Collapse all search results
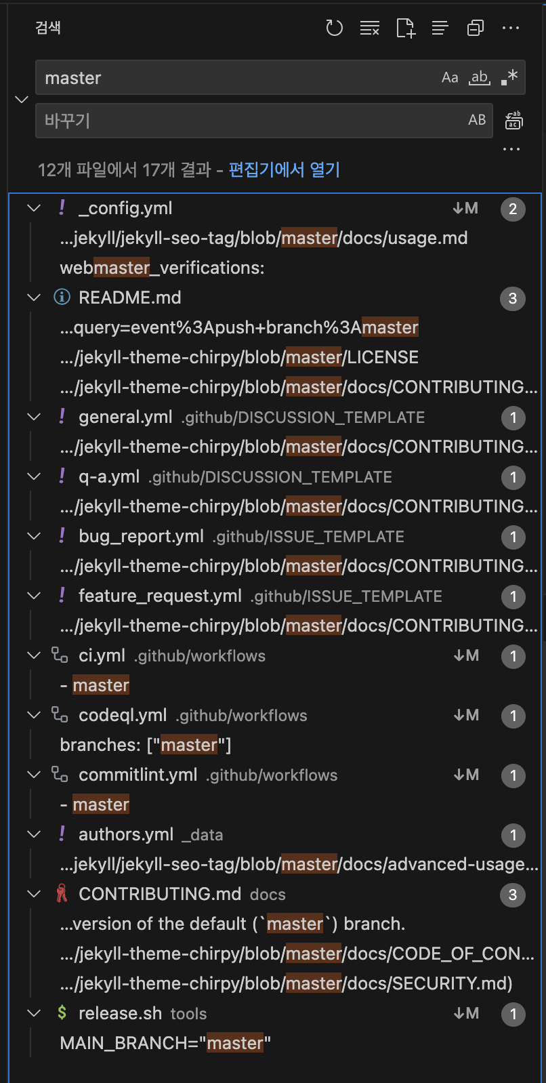This screenshot has height=1083, width=546. pos(476,28)
